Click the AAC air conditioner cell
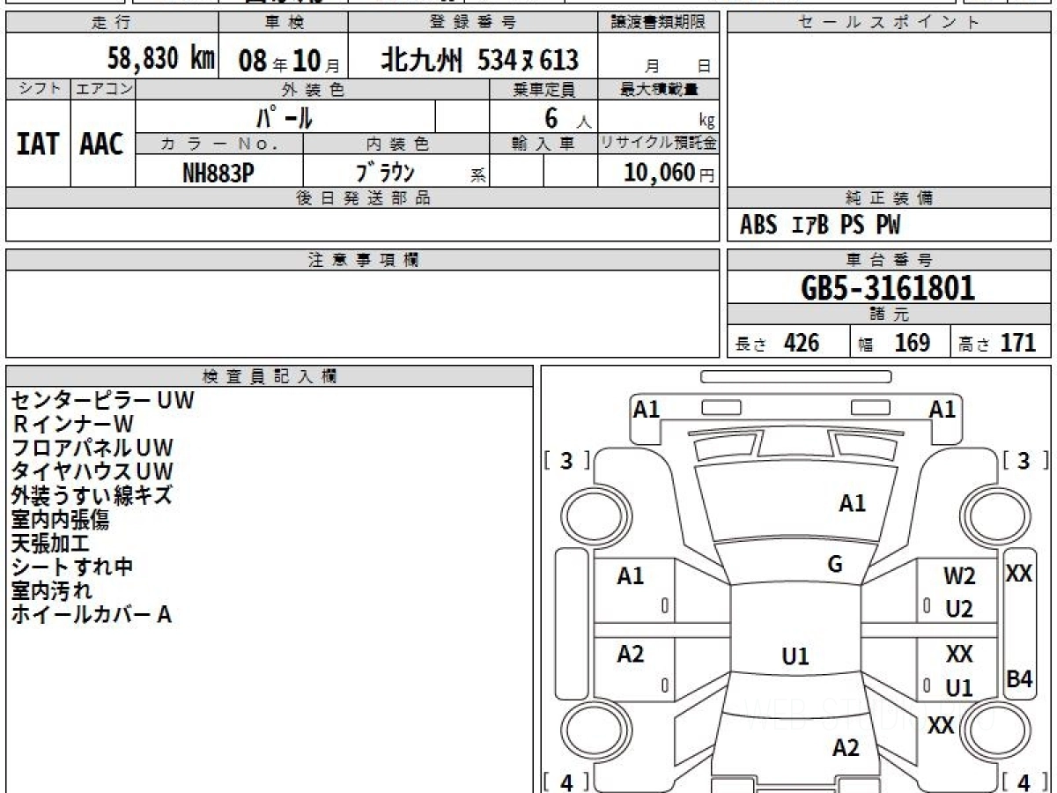 (x=102, y=145)
